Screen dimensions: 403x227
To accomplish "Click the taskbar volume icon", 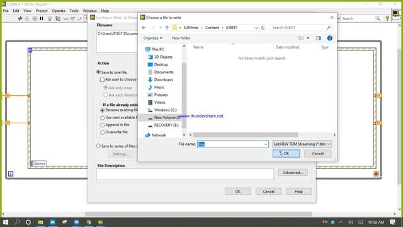I will pos(351,222).
